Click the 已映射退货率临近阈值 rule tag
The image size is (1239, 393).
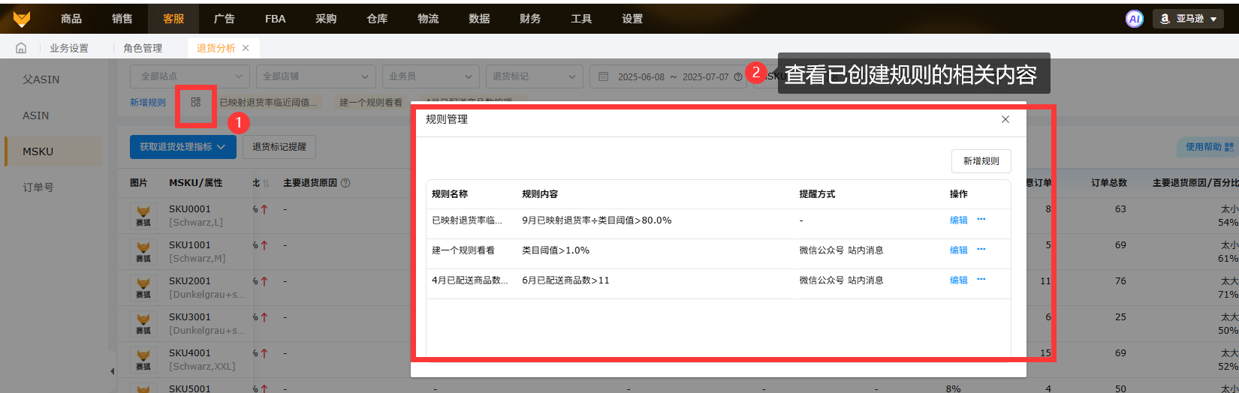(x=268, y=103)
